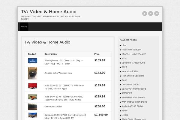The height and width of the screenshot is (120, 180).
Task: Select the Denon Avr-2808ci description text
Action: tap(53, 106)
